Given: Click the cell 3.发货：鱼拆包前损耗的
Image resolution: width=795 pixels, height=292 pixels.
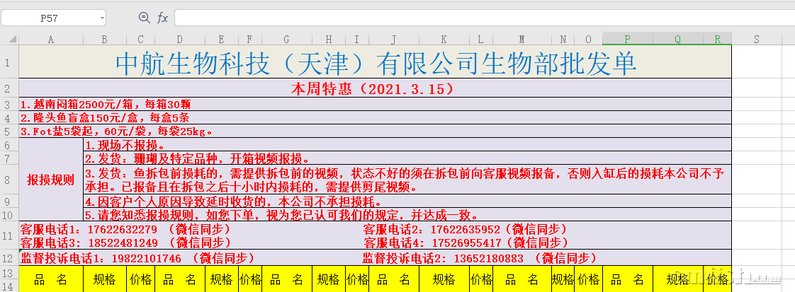Looking at the screenshot, I should point(407,180).
